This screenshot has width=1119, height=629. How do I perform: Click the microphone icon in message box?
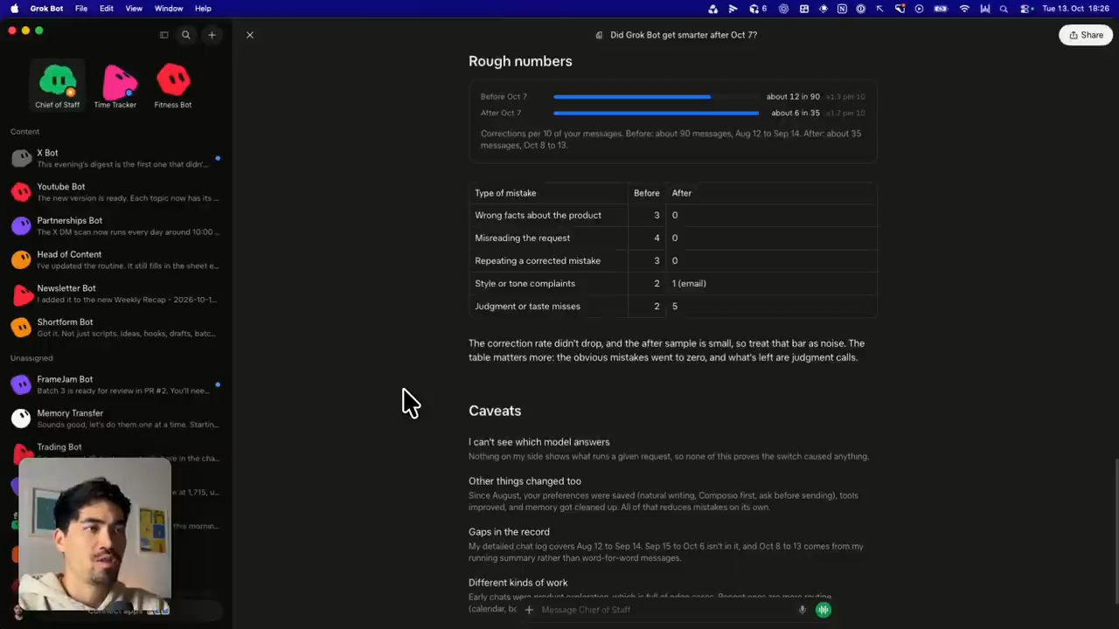(803, 610)
